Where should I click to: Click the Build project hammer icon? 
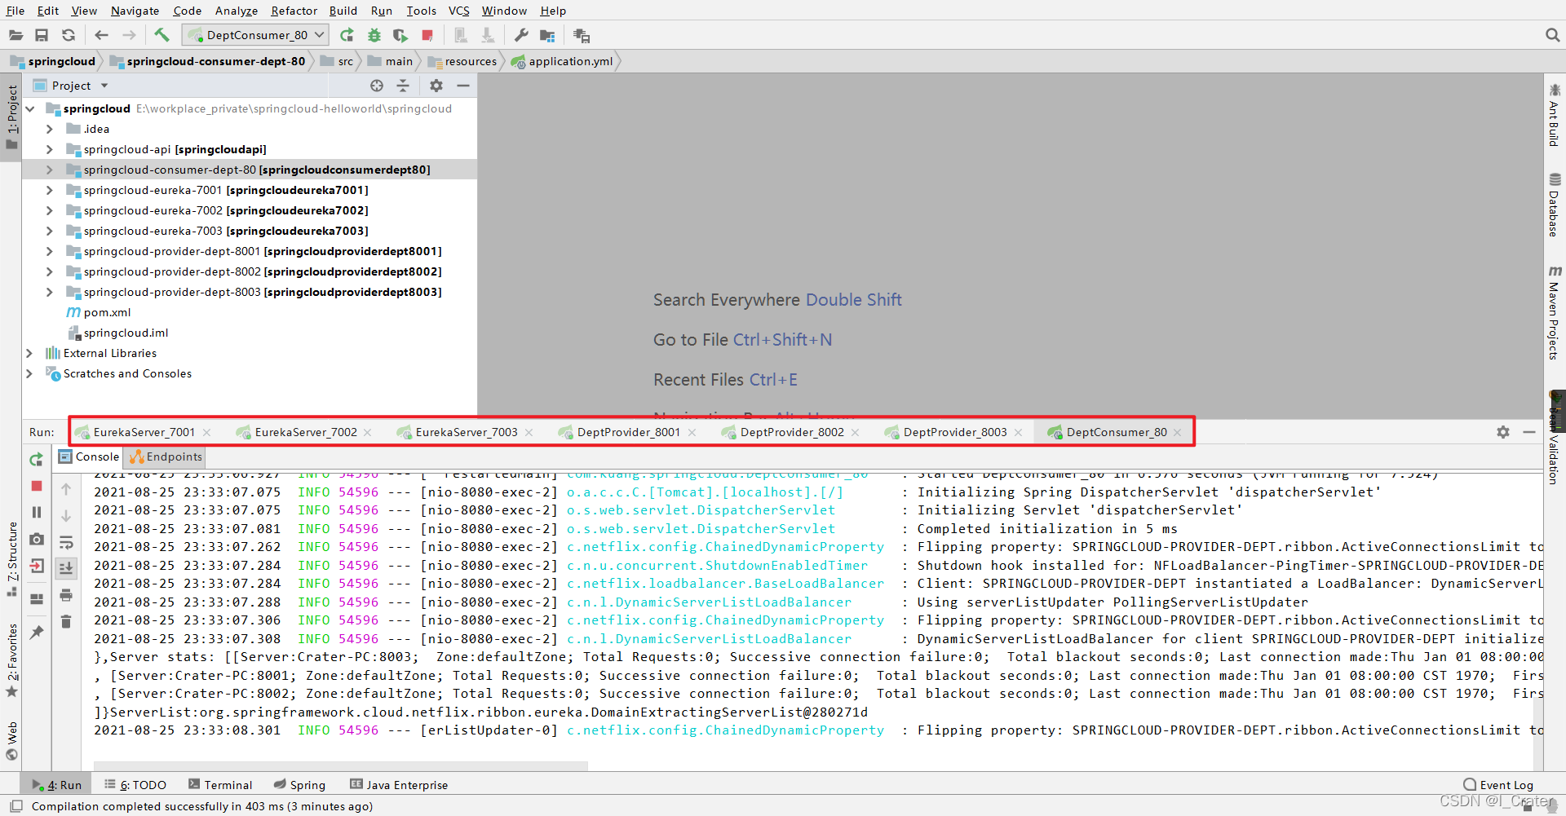coord(161,35)
